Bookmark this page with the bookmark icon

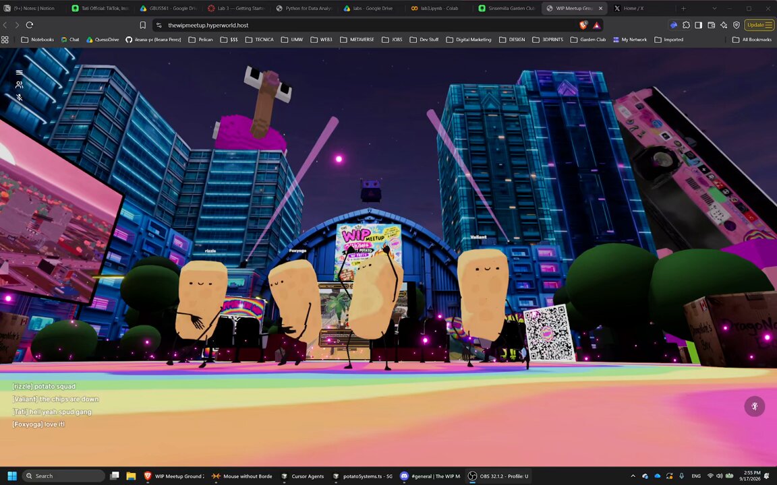[x=143, y=25]
